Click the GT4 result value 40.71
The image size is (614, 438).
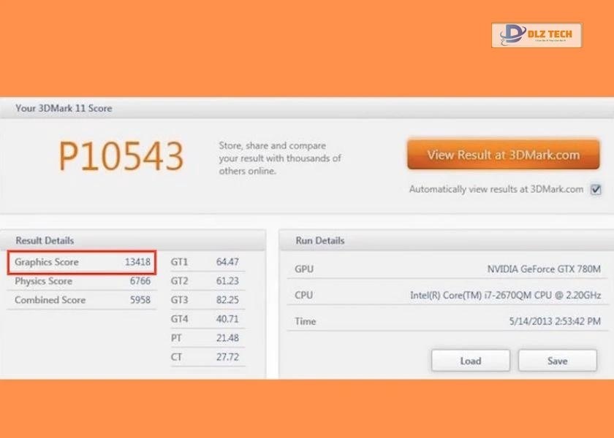tap(227, 319)
